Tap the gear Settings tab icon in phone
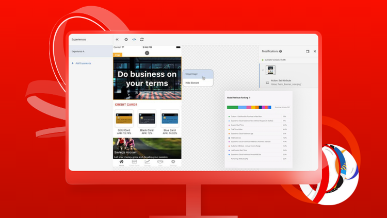Viewport: 387px width, 218px height. (x=173, y=162)
